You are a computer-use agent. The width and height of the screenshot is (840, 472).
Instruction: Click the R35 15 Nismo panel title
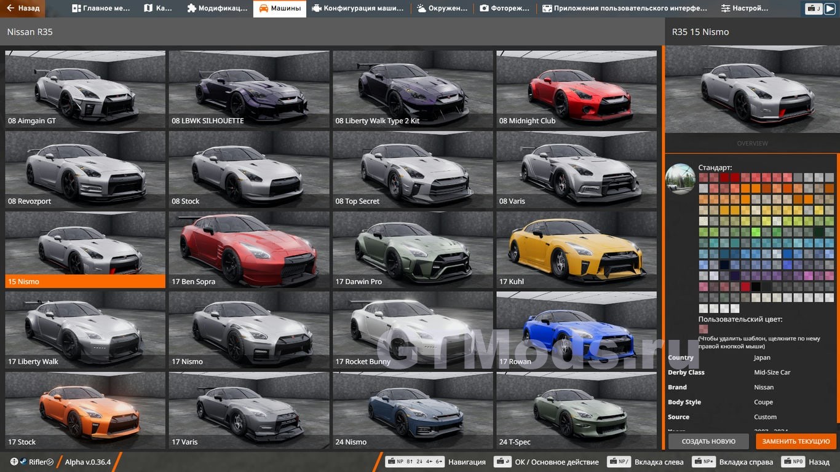click(x=700, y=32)
